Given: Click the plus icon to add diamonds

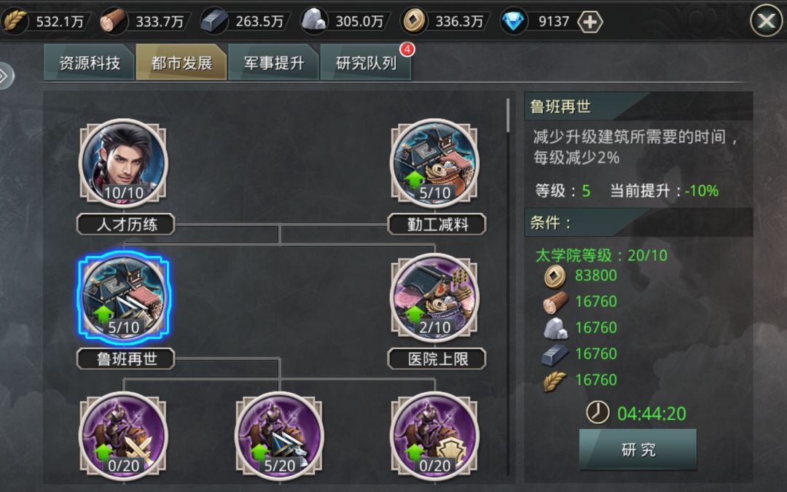Looking at the screenshot, I should [x=590, y=22].
